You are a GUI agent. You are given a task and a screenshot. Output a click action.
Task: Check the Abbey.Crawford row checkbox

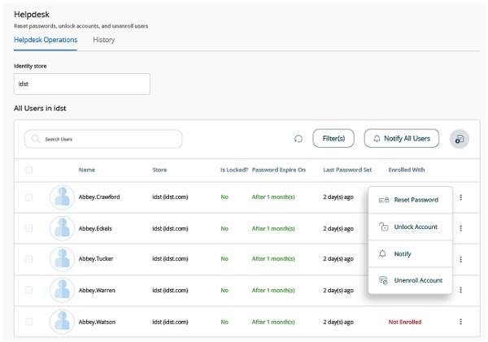coord(29,197)
